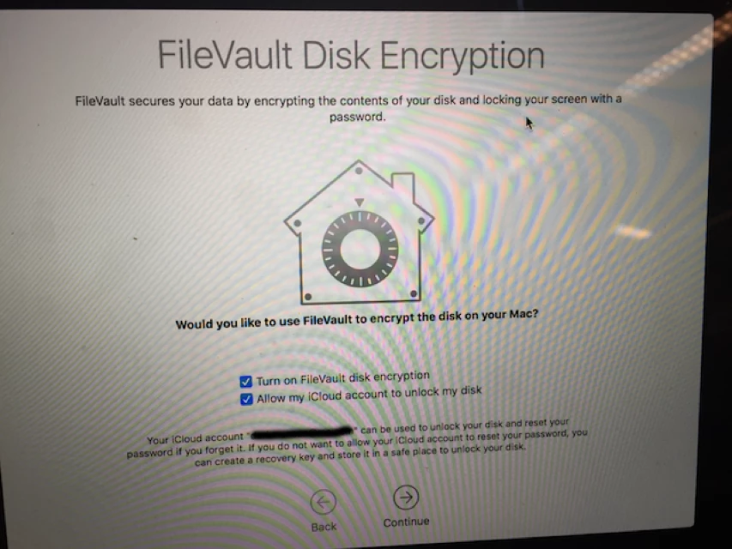Click the word 'password.' under the heading

[358, 117]
